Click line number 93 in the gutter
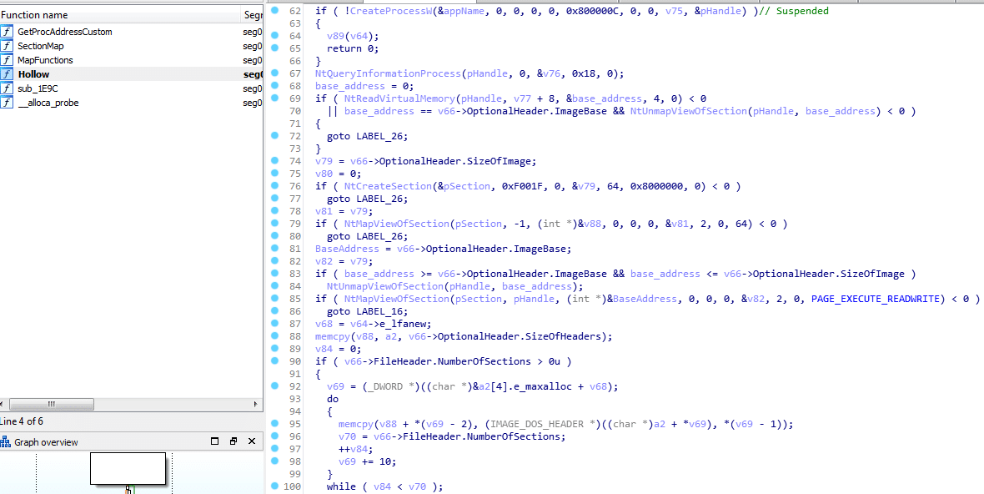 (x=295, y=399)
